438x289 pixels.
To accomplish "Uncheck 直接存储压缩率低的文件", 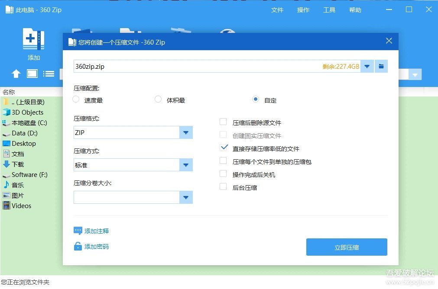I will [x=224, y=147].
